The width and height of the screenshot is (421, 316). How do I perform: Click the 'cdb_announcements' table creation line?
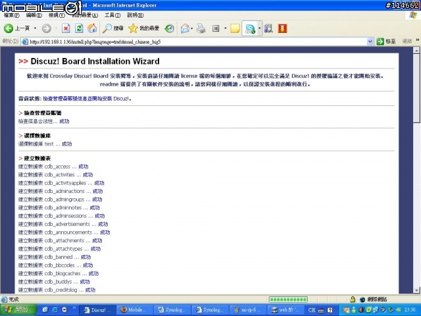coord(64,232)
